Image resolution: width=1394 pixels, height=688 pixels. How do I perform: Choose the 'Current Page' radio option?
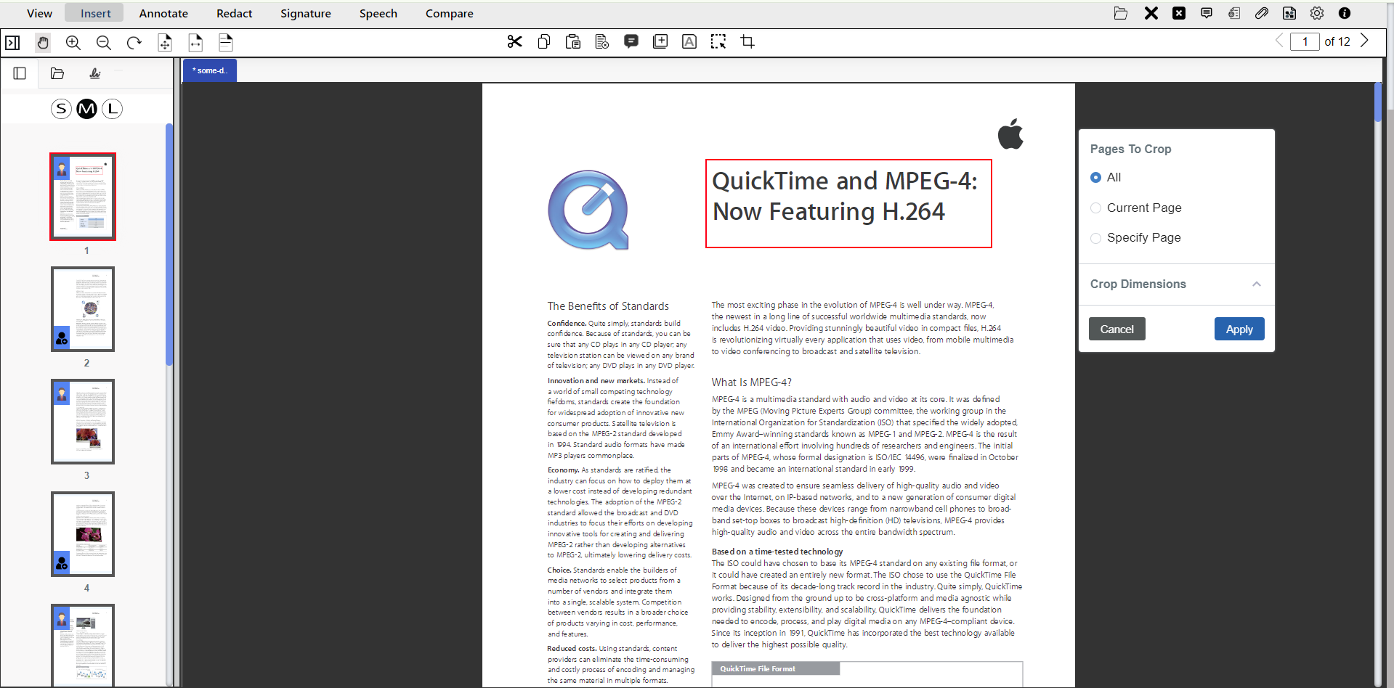(1096, 208)
